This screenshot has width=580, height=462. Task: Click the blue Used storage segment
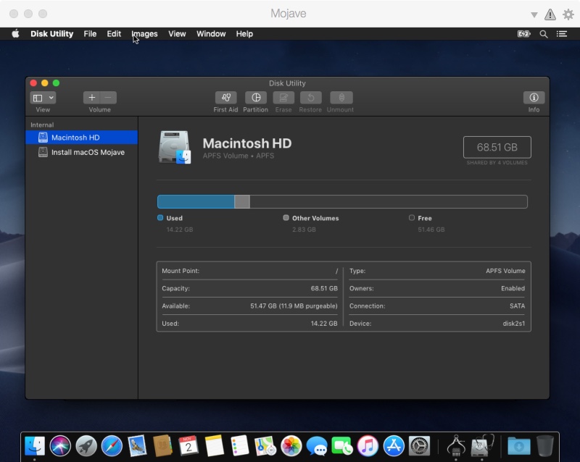click(x=196, y=202)
